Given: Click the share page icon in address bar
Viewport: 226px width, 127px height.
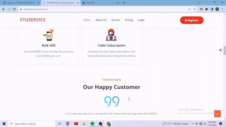Looking at the screenshot, I should (x=189, y=9).
